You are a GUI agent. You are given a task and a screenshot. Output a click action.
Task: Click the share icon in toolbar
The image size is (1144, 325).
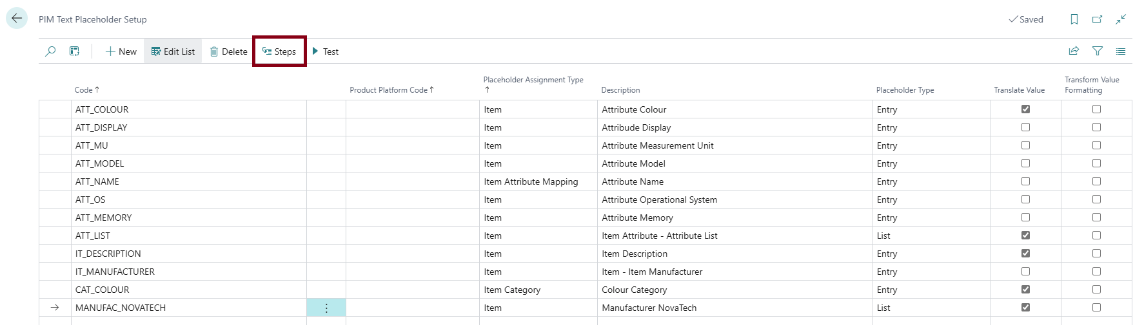[1074, 51]
